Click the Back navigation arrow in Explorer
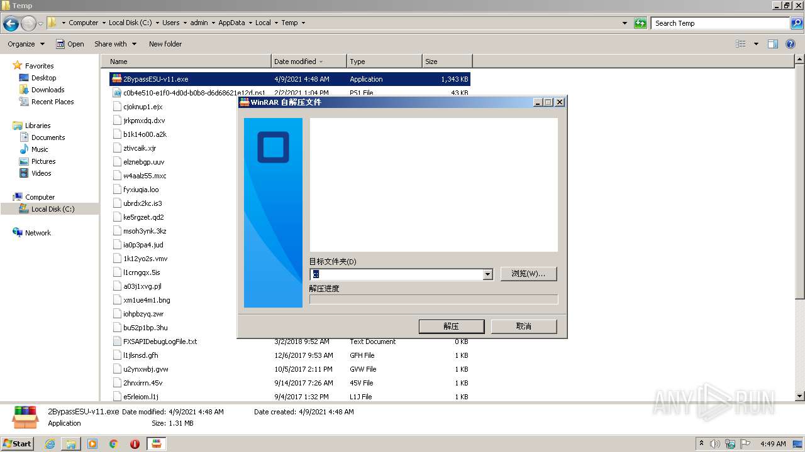Image resolution: width=805 pixels, height=452 pixels. point(11,24)
